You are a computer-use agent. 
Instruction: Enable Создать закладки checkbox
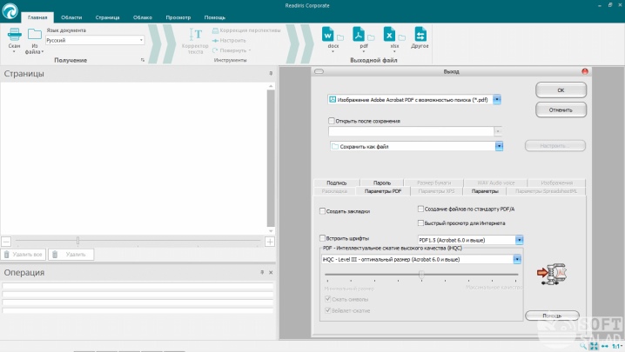tap(322, 211)
